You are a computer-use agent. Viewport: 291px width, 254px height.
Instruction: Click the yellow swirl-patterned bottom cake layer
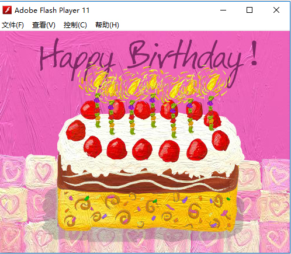coord(147,210)
